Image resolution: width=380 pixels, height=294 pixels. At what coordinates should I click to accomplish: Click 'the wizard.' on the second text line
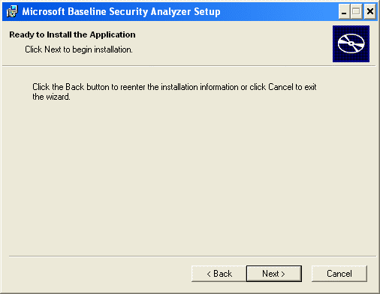click(x=51, y=97)
